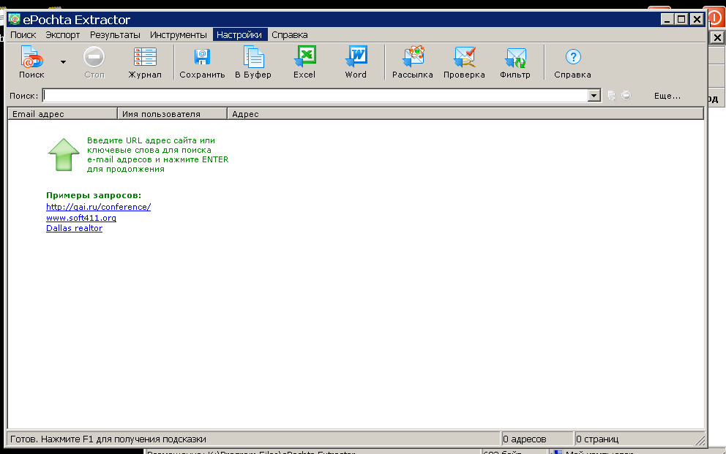Expand the search field history dropdown
The width and height of the screenshot is (726, 454).
pos(594,96)
